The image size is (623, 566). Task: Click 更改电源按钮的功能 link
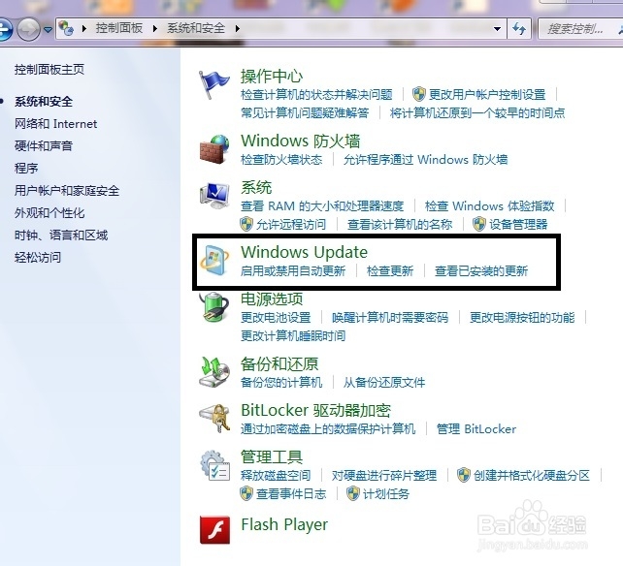point(522,318)
